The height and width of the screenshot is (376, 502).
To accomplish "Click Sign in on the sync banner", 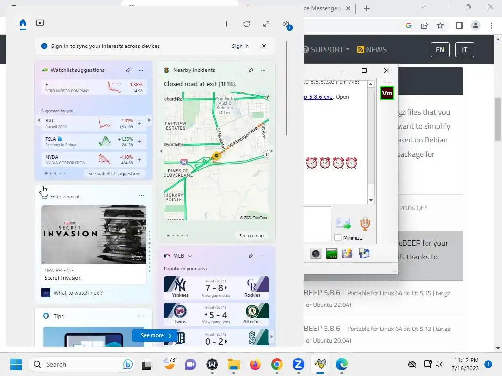I will [240, 46].
